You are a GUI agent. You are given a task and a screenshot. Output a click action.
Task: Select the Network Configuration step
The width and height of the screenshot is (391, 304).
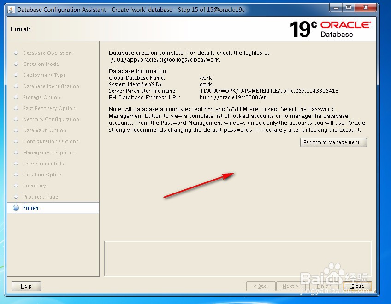click(x=51, y=119)
